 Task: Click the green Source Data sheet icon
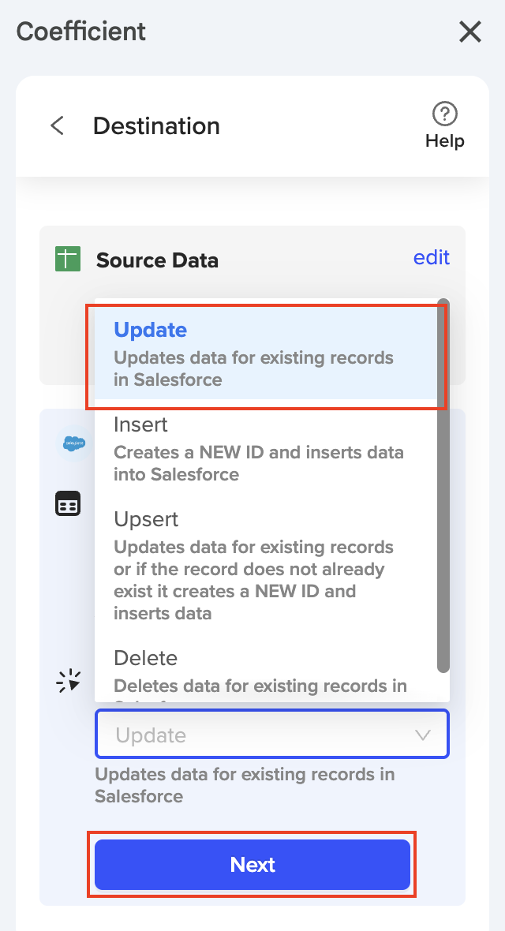point(68,260)
